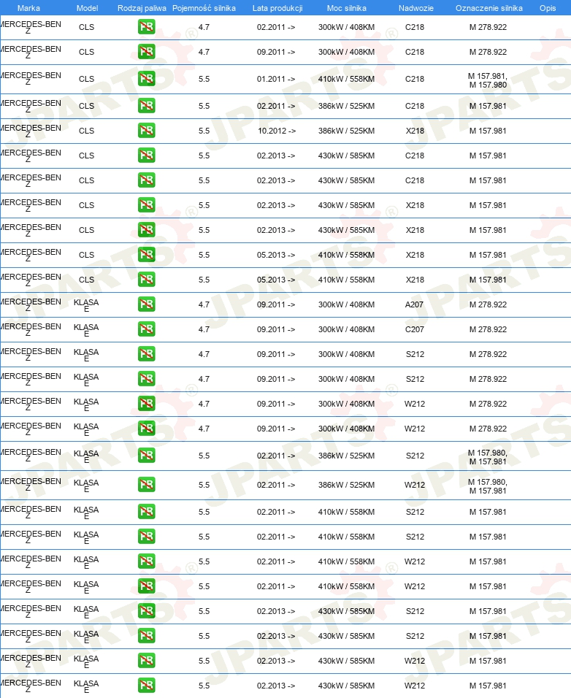Click 'M 157.980, M 157.981' in S212 row
This screenshot has height=698, width=571.
pyautogui.click(x=488, y=457)
